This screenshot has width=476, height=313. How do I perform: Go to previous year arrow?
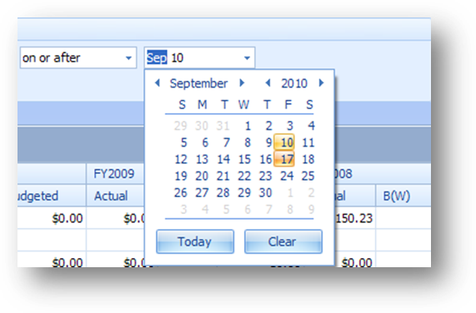(x=268, y=82)
